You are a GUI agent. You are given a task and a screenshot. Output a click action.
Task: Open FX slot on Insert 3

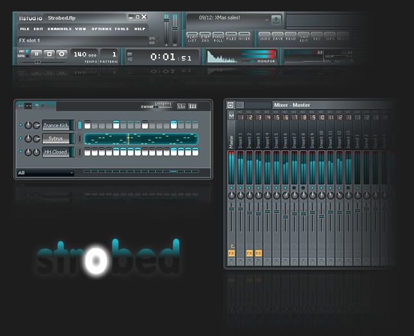258,253
